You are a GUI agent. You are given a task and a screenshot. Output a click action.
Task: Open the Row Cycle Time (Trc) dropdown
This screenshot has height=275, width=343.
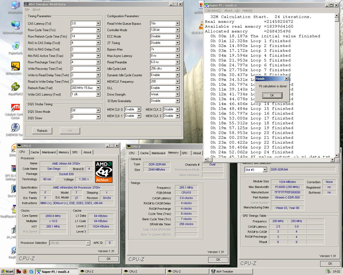coord(98,30)
